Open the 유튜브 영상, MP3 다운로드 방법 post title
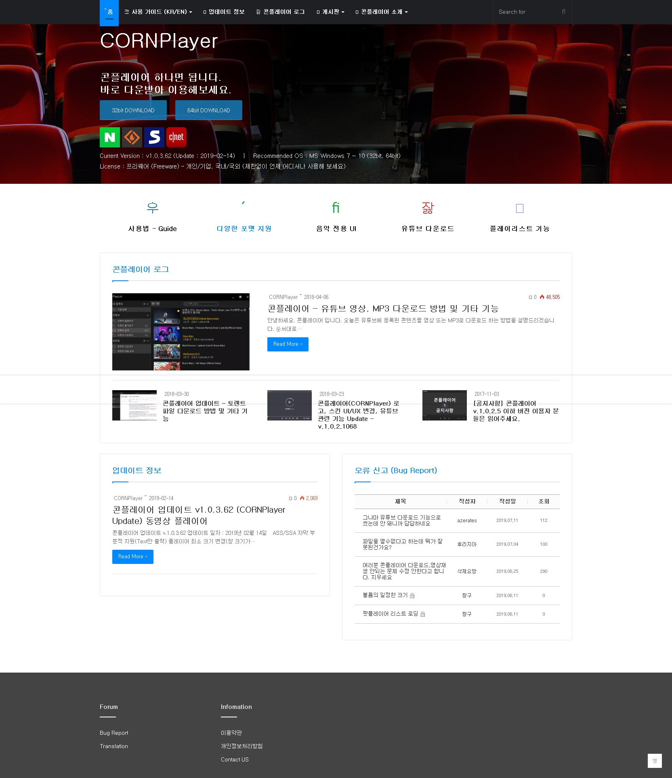The height and width of the screenshot is (778, 672). click(x=383, y=309)
